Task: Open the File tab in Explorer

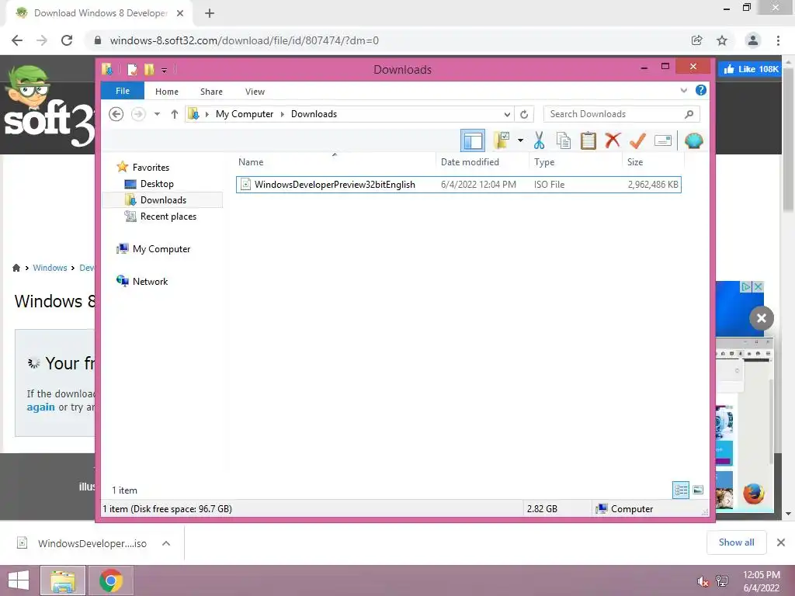Action: pyautogui.click(x=122, y=91)
